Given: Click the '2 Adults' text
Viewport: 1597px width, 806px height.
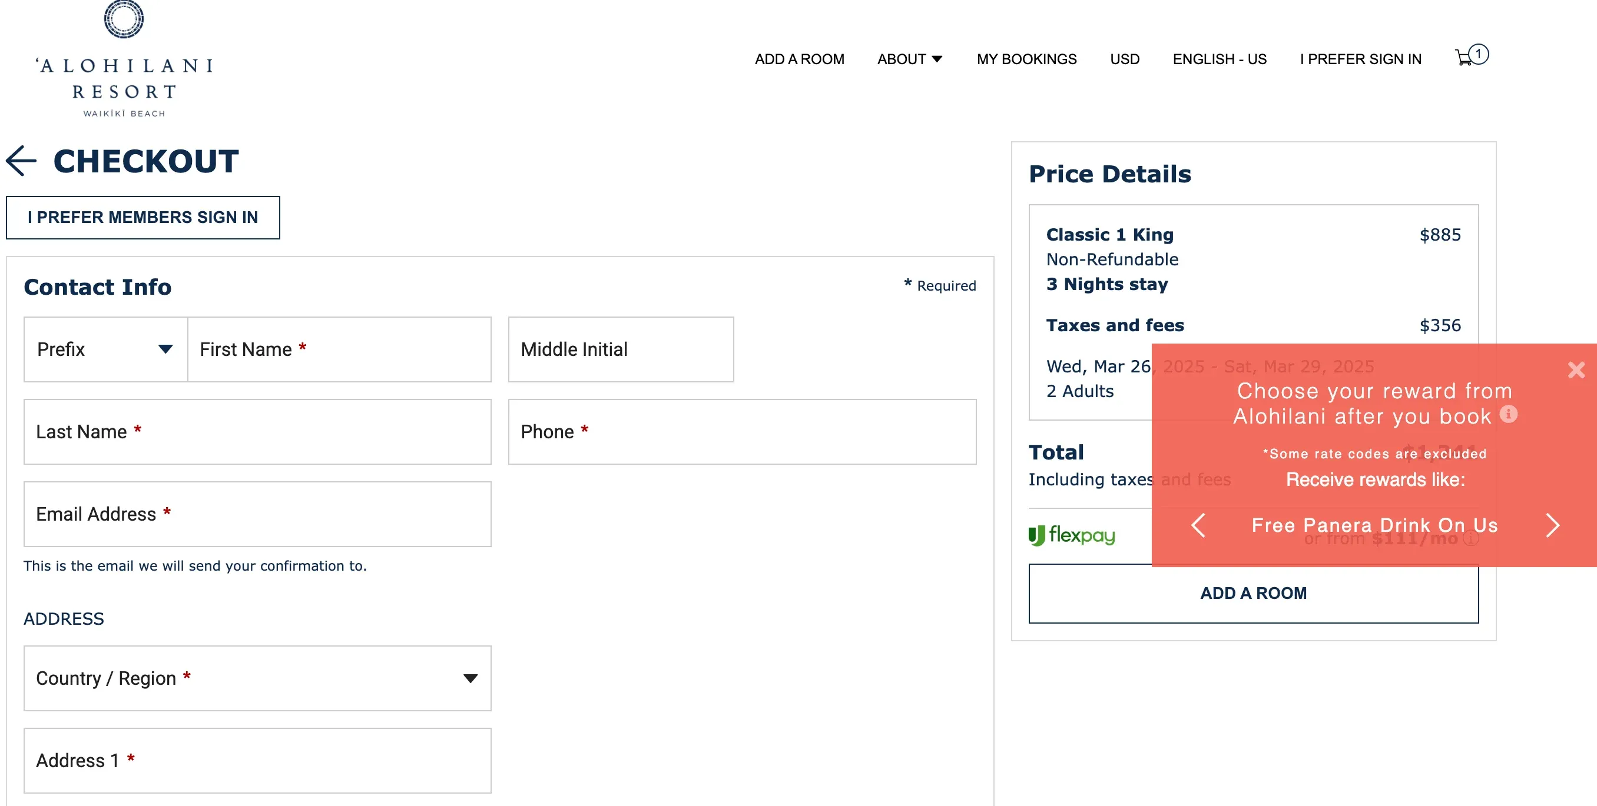Looking at the screenshot, I should pyautogui.click(x=1080, y=392).
